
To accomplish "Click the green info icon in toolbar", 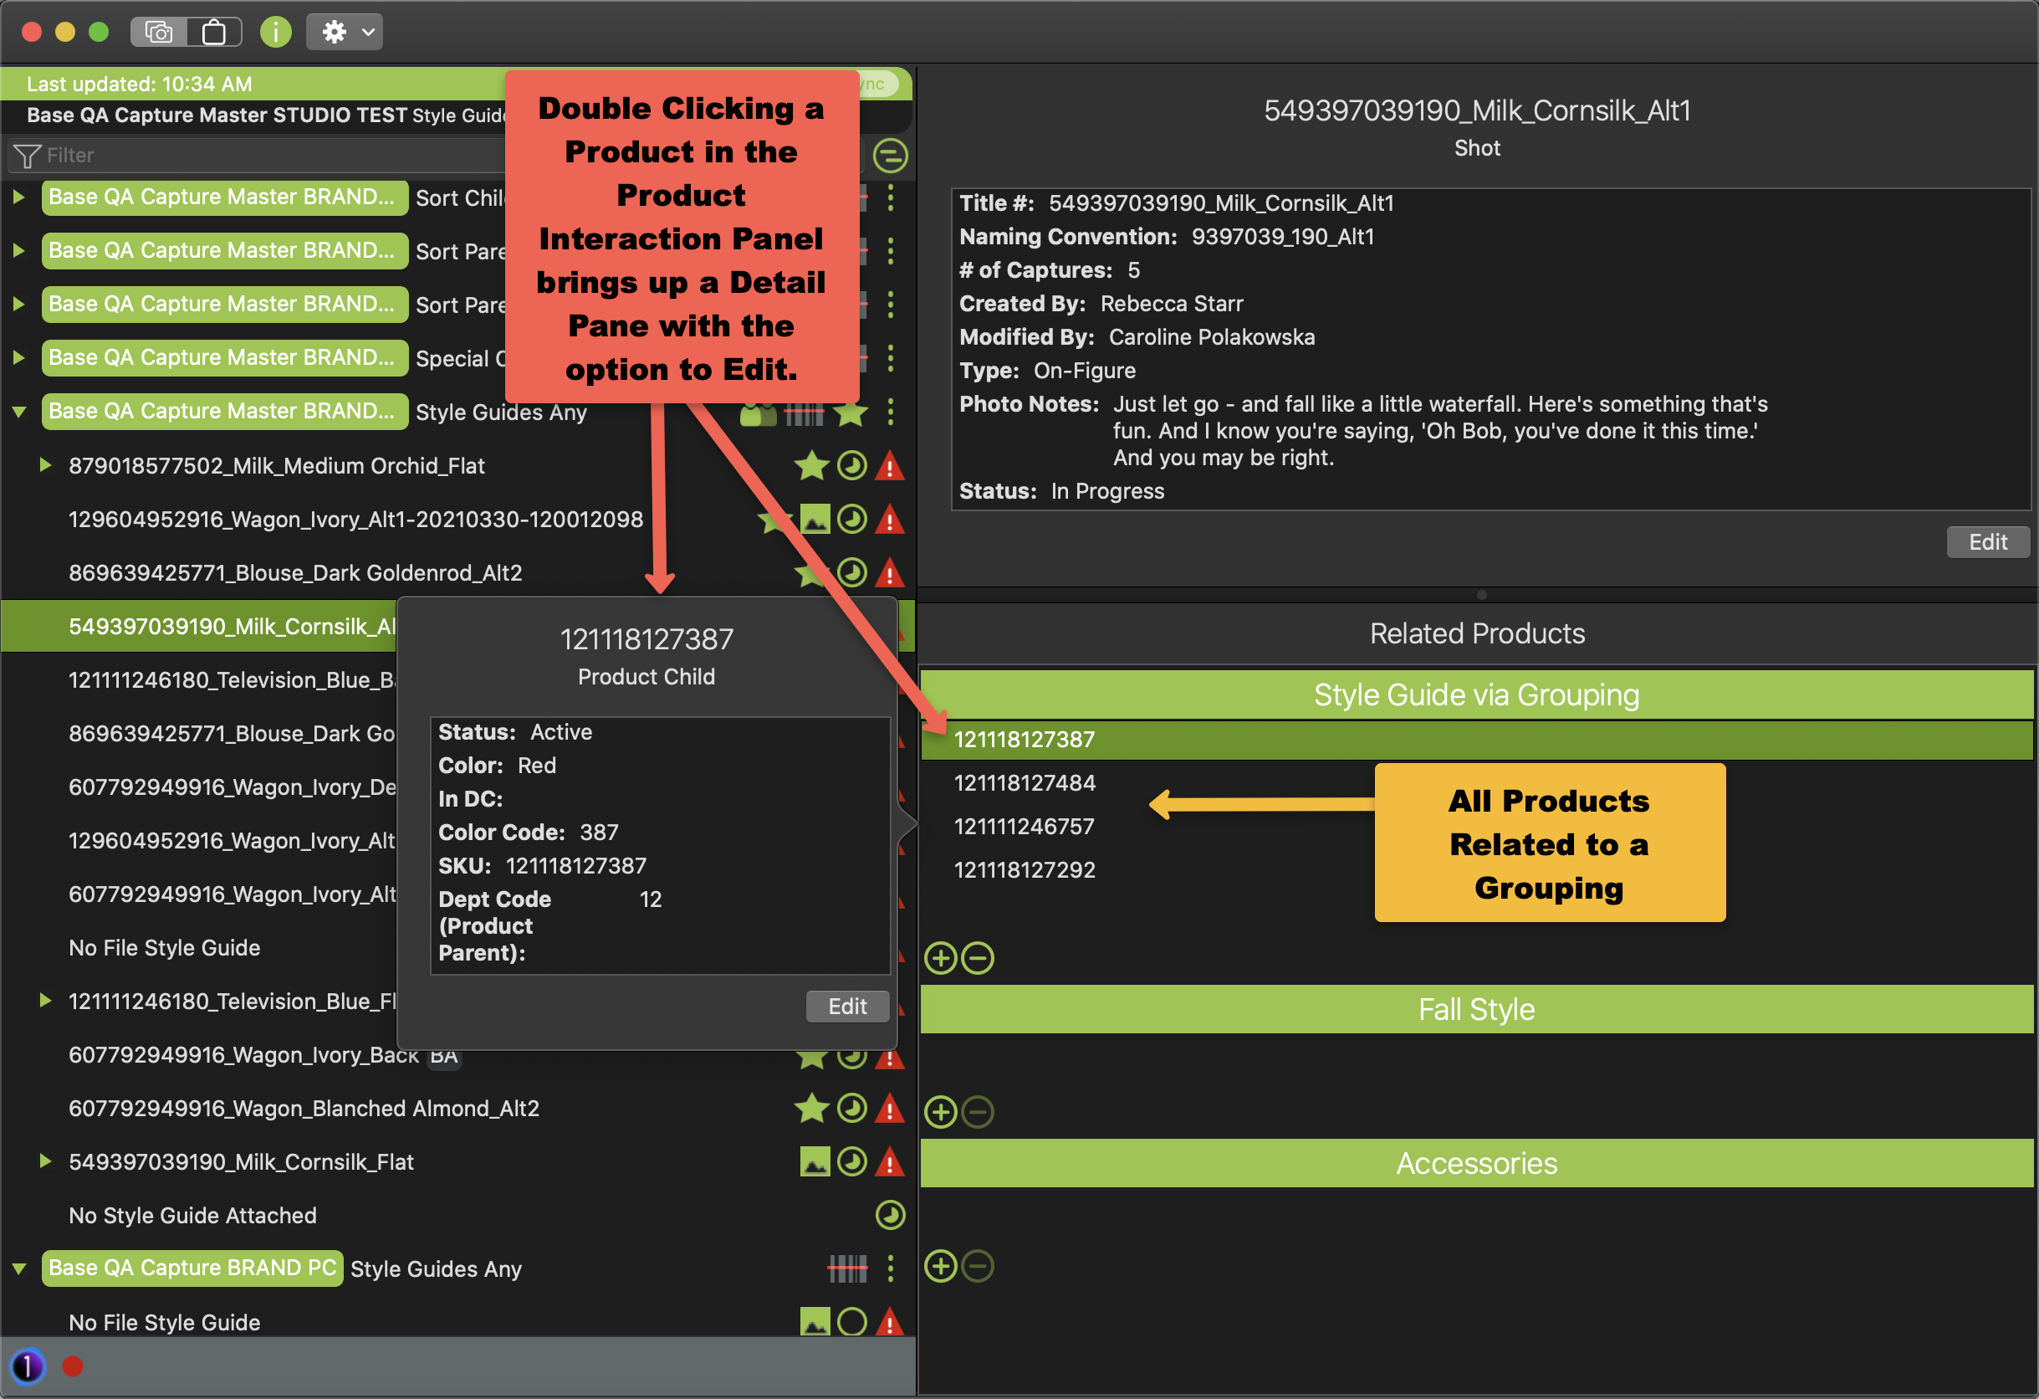I will click(275, 33).
